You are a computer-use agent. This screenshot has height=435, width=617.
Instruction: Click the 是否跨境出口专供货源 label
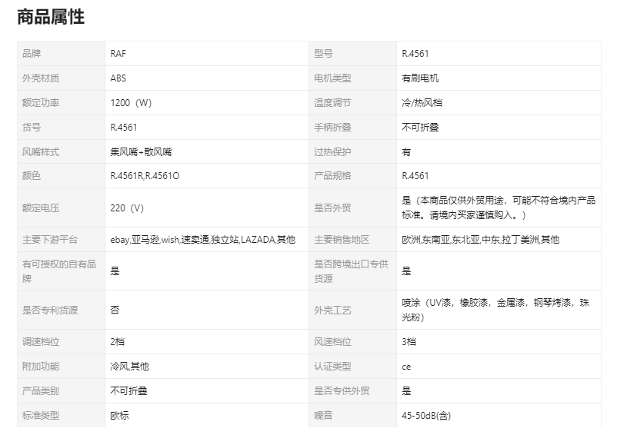click(x=351, y=271)
